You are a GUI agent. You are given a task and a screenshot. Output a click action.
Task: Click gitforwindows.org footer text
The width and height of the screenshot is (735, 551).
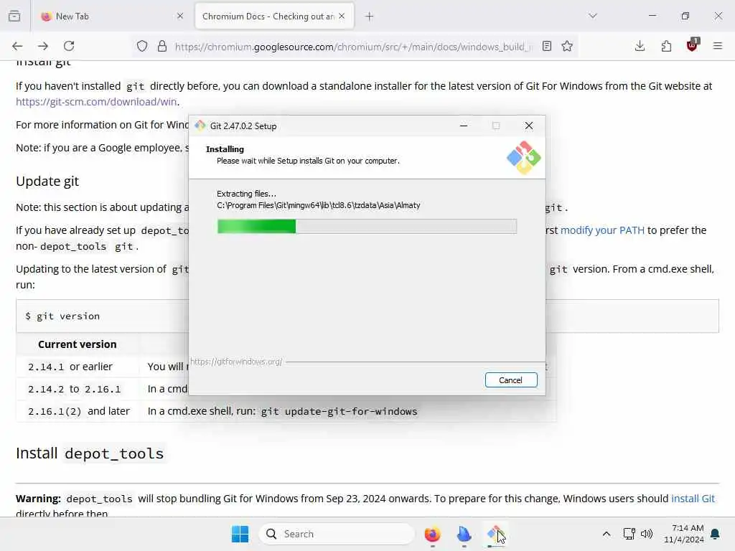[235, 362]
